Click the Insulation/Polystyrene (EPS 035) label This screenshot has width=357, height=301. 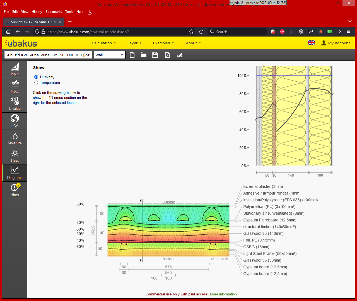[x=281, y=200]
